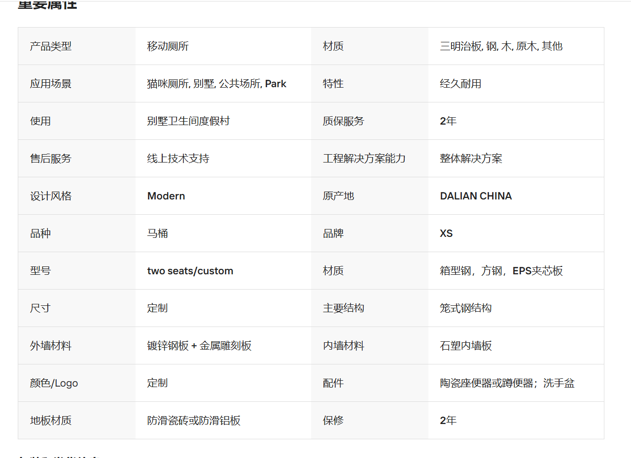Viewport: 631px width, 458px height.
Task: Click the '应用场景' attribute label
Action: [51, 84]
